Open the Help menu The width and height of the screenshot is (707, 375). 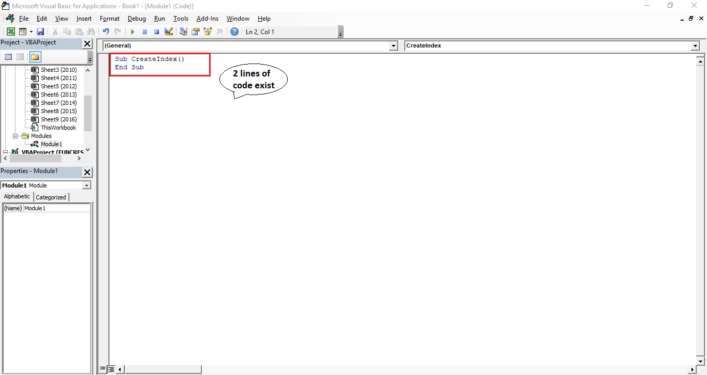click(264, 19)
